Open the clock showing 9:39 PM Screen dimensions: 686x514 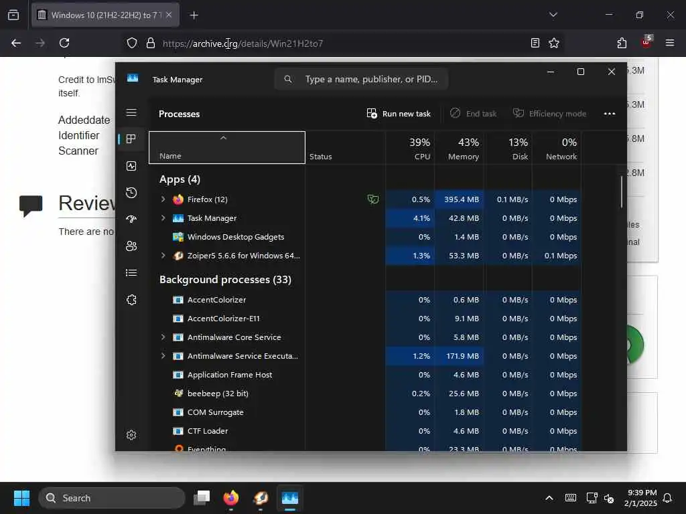point(640,498)
